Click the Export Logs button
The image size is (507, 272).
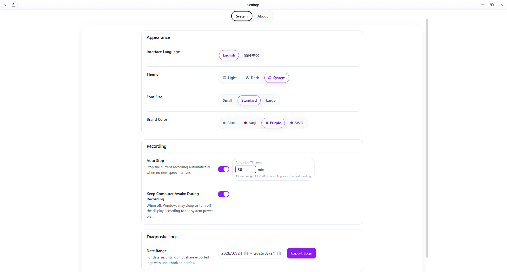(301, 253)
